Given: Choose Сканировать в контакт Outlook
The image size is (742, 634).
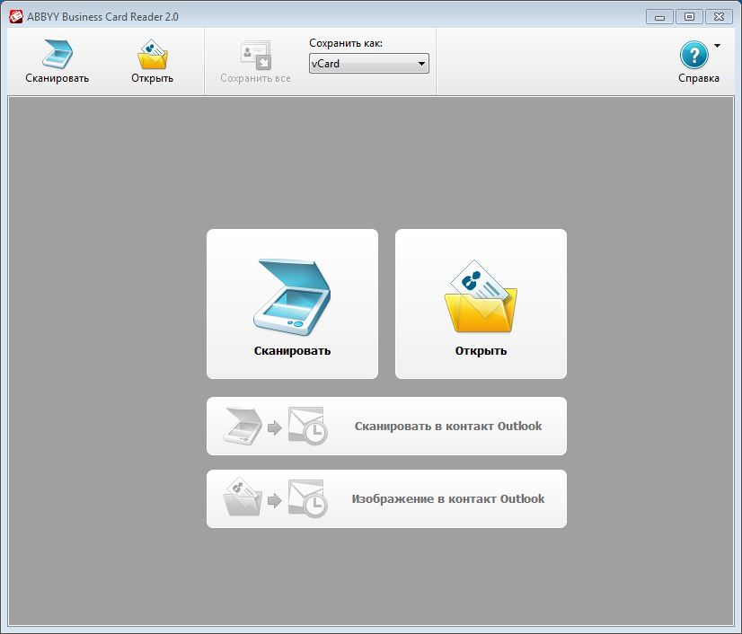Looking at the screenshot, I should [386, 426].
